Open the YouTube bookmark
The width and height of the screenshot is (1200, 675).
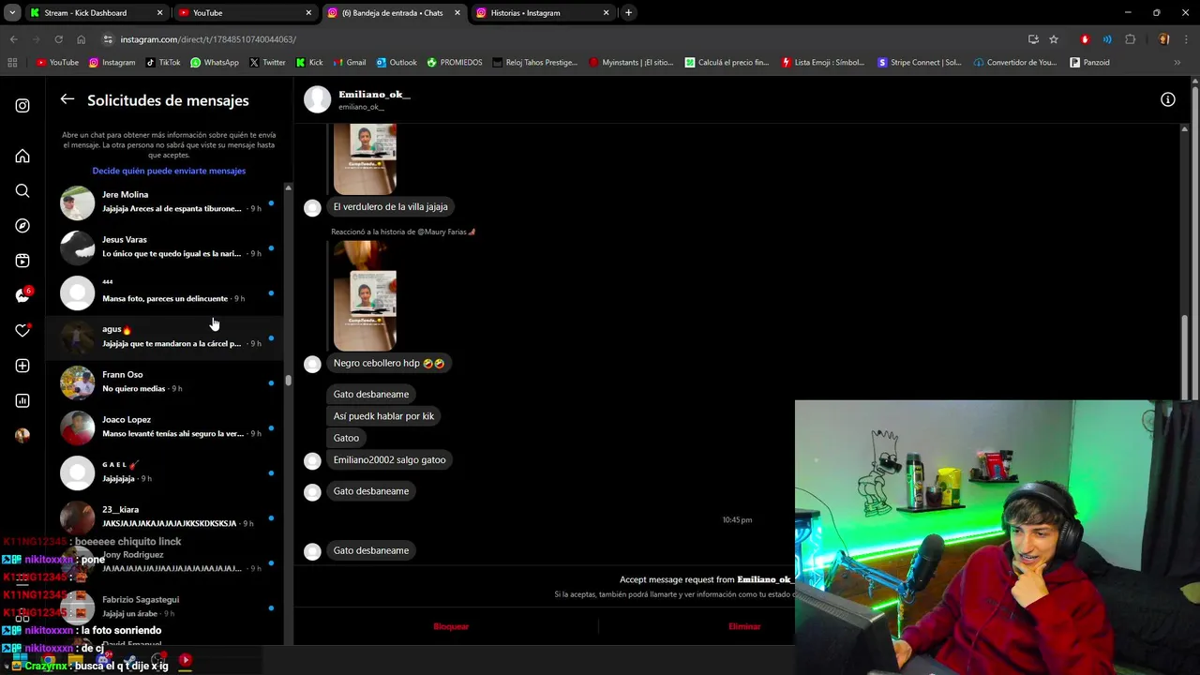point(57,63)
